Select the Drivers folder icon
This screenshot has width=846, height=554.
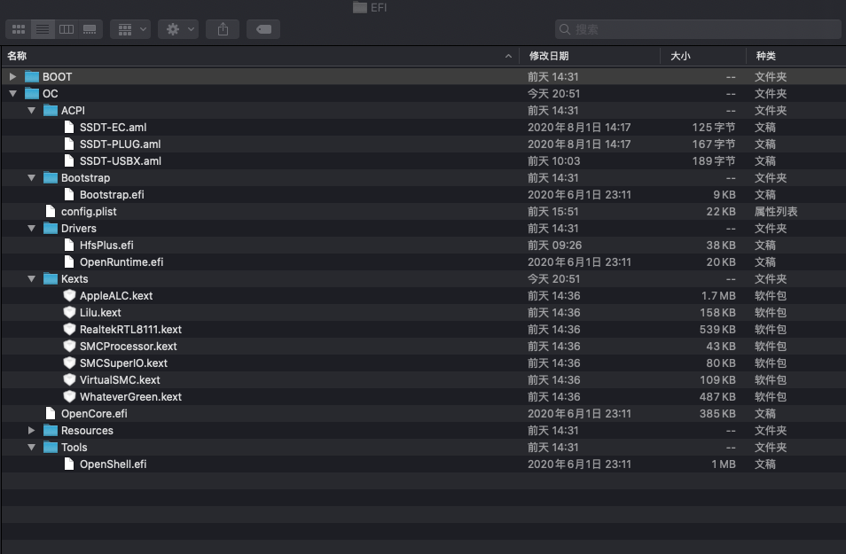pyautogui.click(x=51, y=228)
